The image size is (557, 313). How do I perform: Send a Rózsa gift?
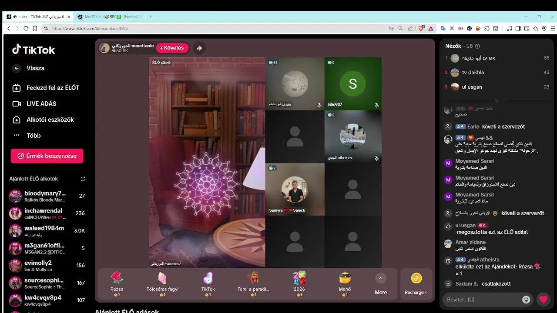[117, 284]
